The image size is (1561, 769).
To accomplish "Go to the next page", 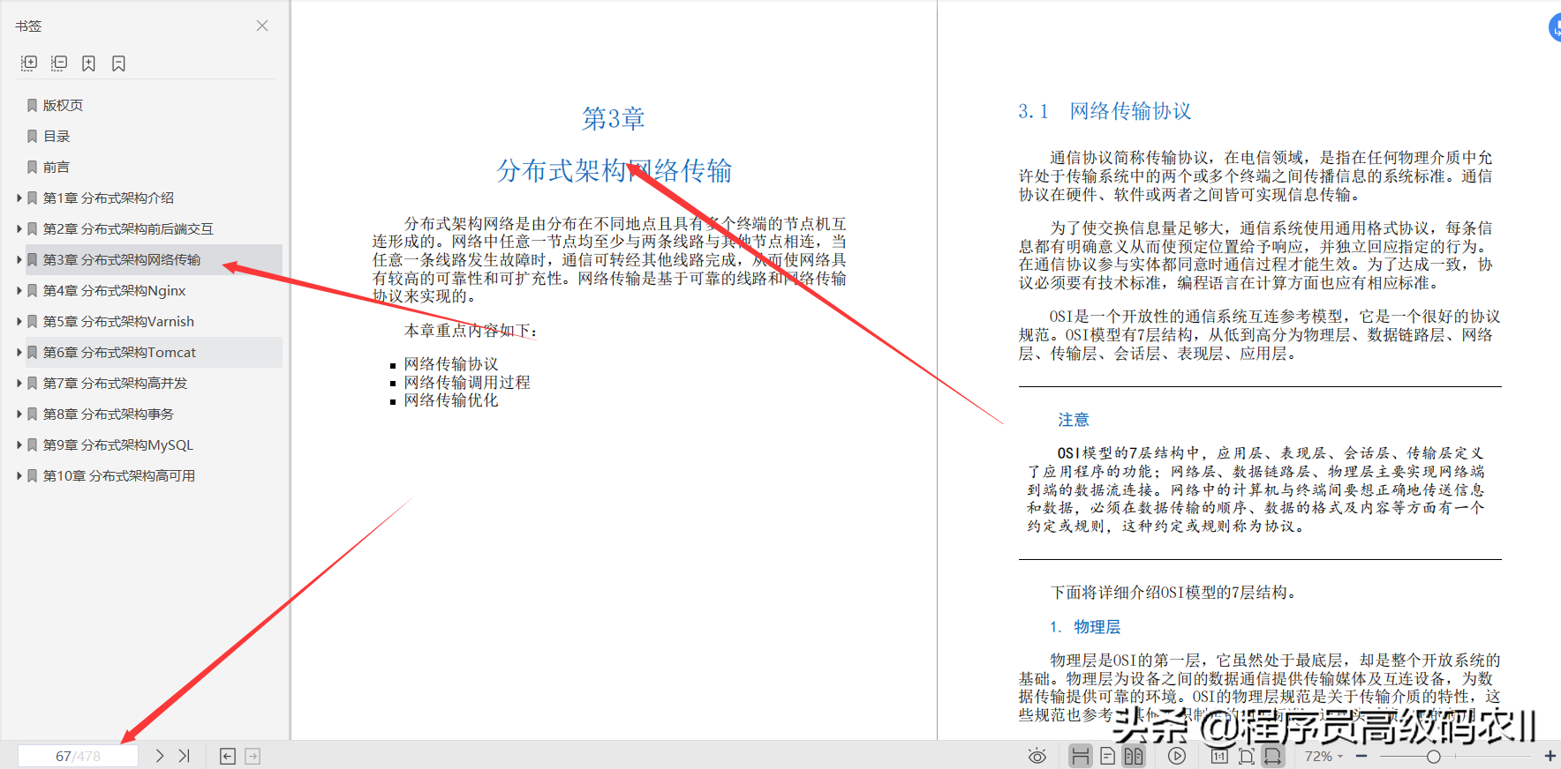I will point(160,756).
